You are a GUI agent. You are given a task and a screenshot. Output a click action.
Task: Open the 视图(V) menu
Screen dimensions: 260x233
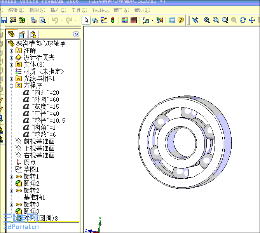tap(37, 10)
